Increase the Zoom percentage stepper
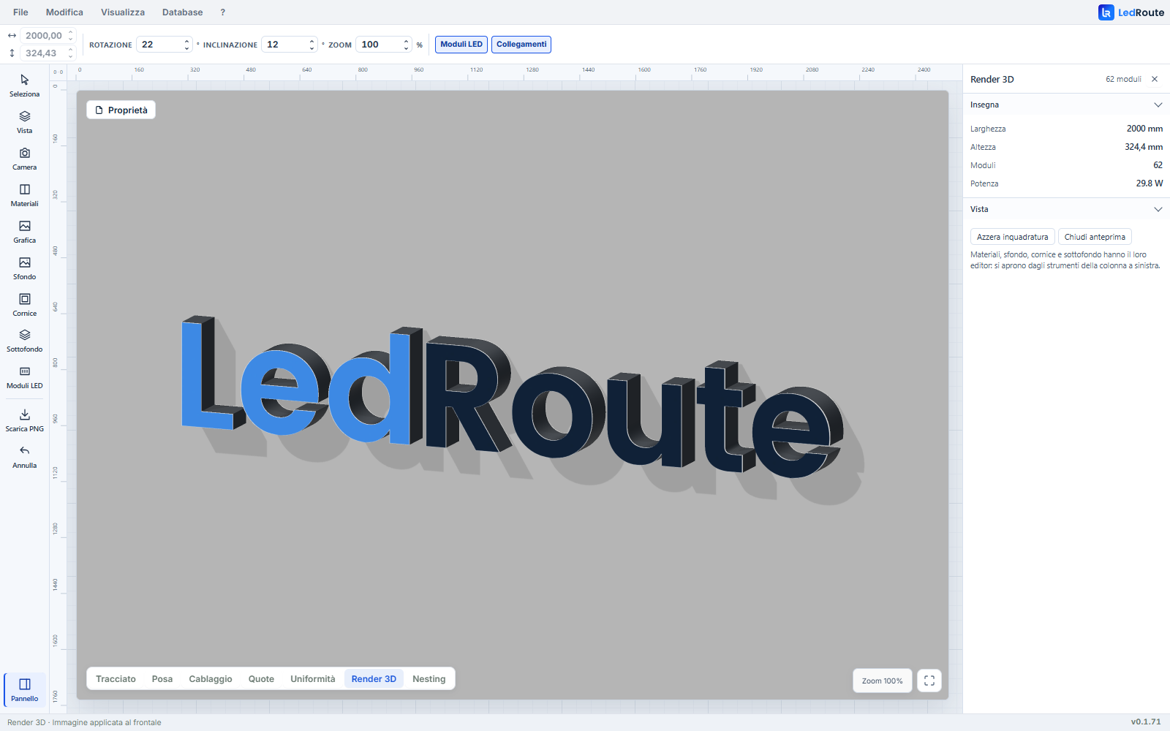The width and height of the screenshot is (1170, 731). [x=406, y=41]
